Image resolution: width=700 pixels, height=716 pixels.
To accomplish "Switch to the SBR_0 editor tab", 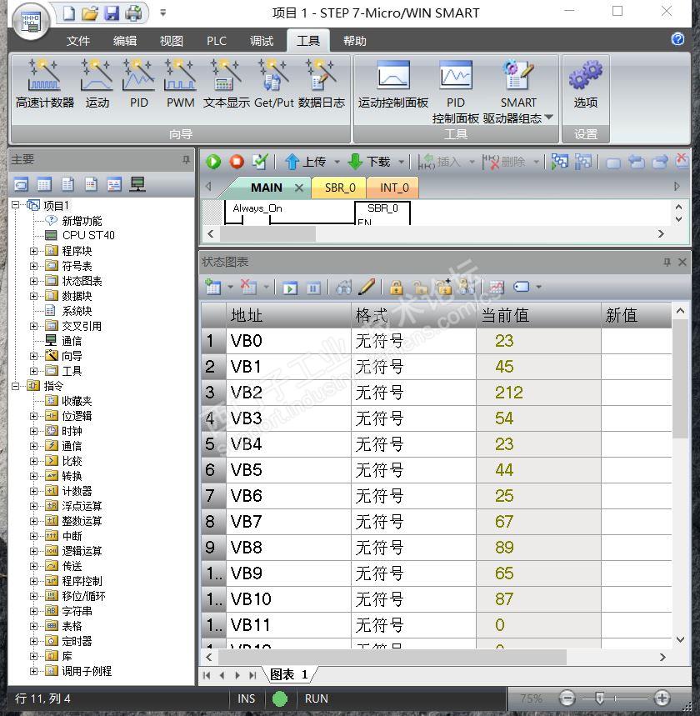I will tap(340, 188).
